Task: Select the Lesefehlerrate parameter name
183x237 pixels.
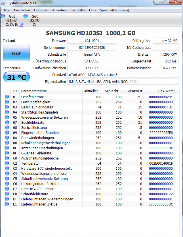Action: tap(33, 97)
